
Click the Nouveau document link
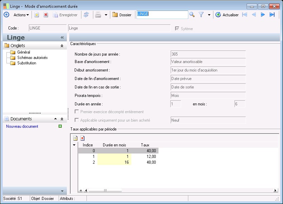22,126
